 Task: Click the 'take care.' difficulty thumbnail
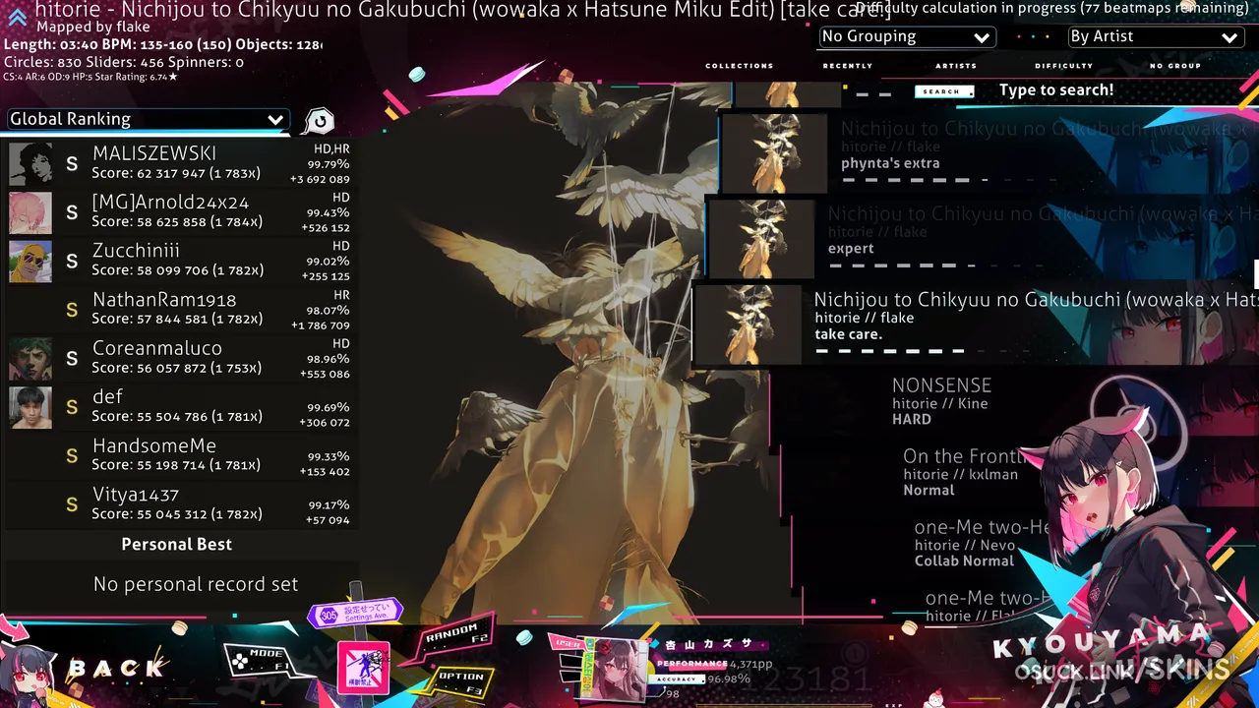749,324
